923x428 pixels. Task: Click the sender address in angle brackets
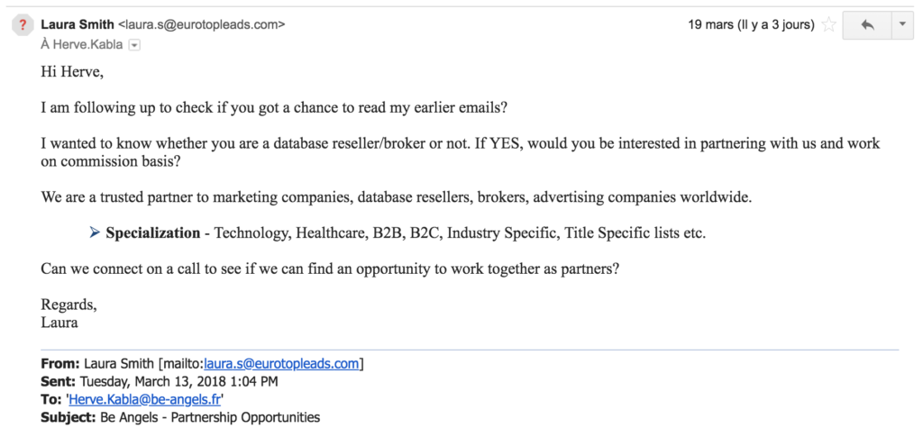(202, 24)
